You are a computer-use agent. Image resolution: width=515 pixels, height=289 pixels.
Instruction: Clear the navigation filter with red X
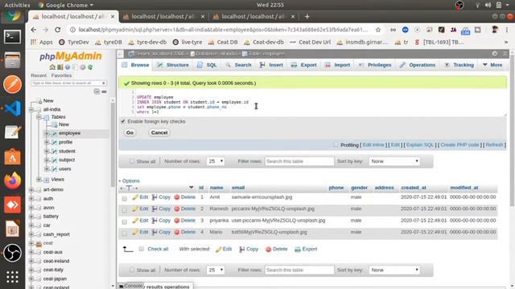pos(104,83)
